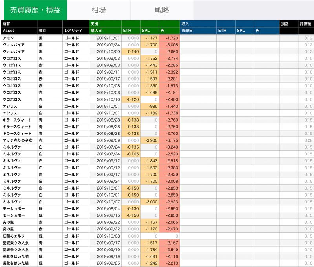The width and height of the screenshot is (314, 267).
Task: Select the -3,900 SPL cell
Action: 150,140
